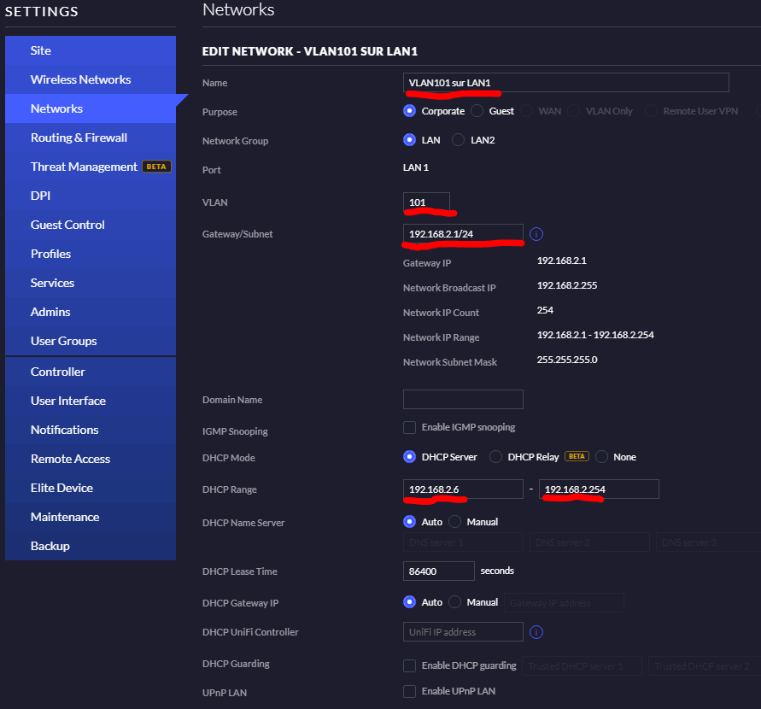Click the DHCP range start address field
The width and height of the screenshot is (761, 709).
pos(462,489)
